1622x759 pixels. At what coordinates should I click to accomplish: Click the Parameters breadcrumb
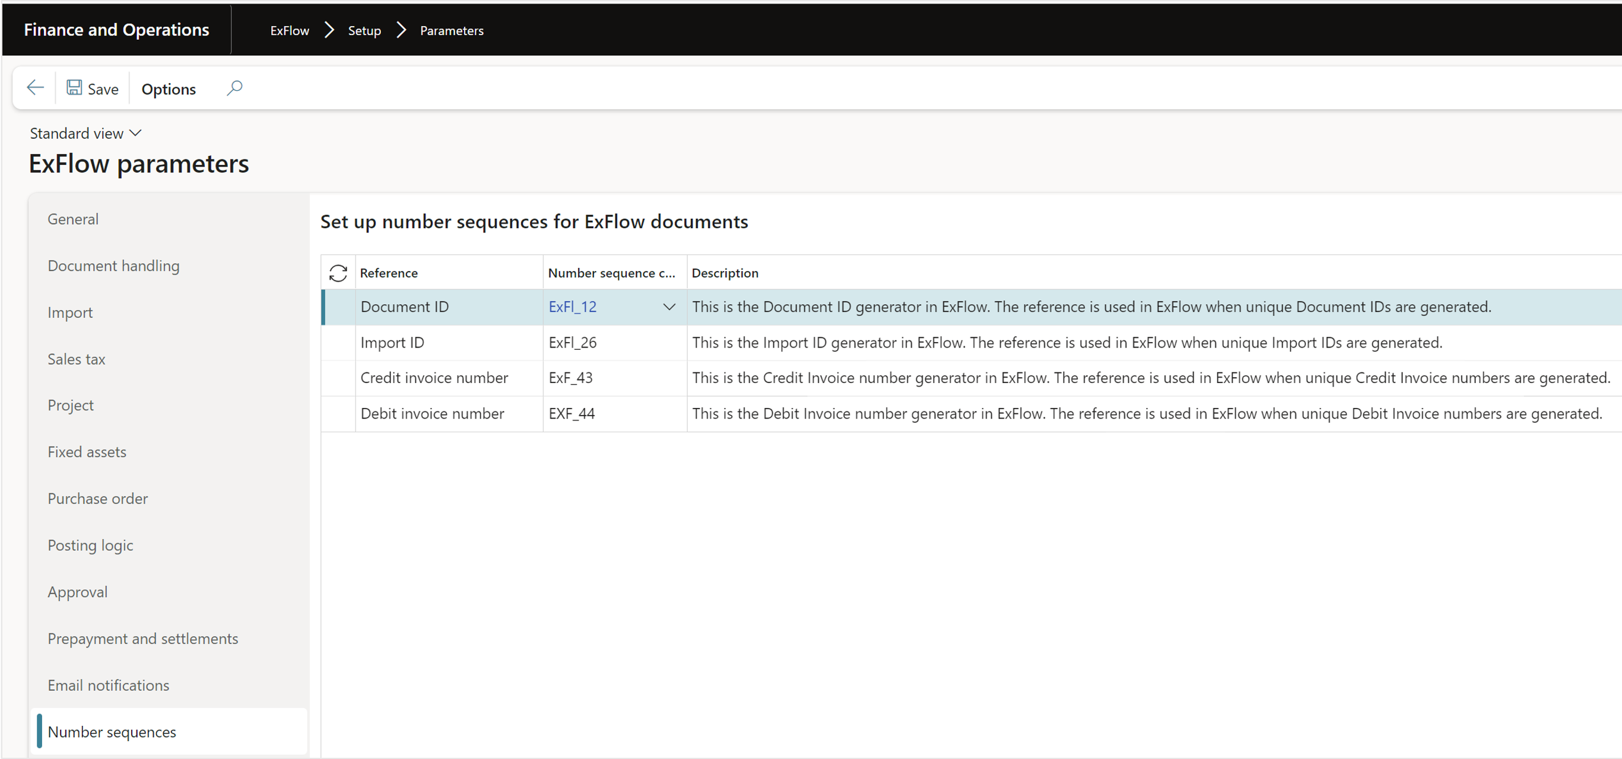[452, 30]
